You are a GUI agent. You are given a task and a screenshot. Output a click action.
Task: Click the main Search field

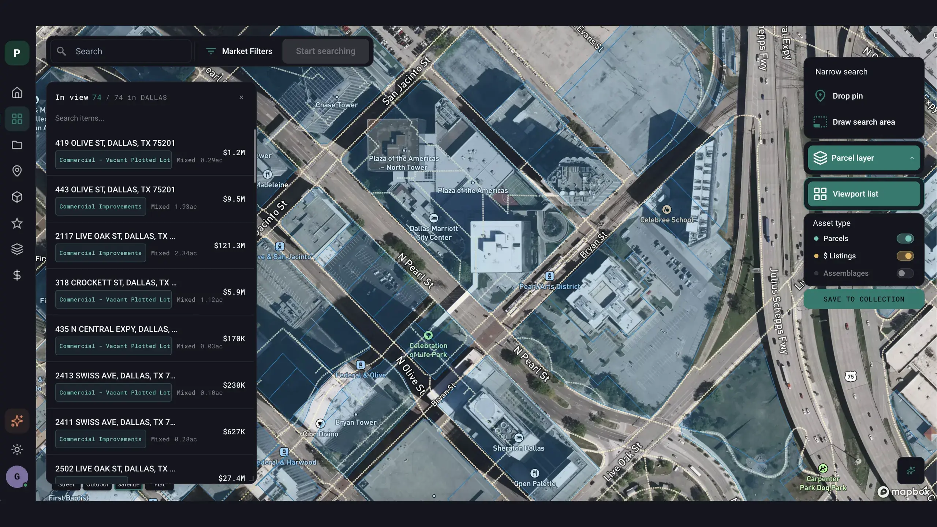tap(121, 51)
